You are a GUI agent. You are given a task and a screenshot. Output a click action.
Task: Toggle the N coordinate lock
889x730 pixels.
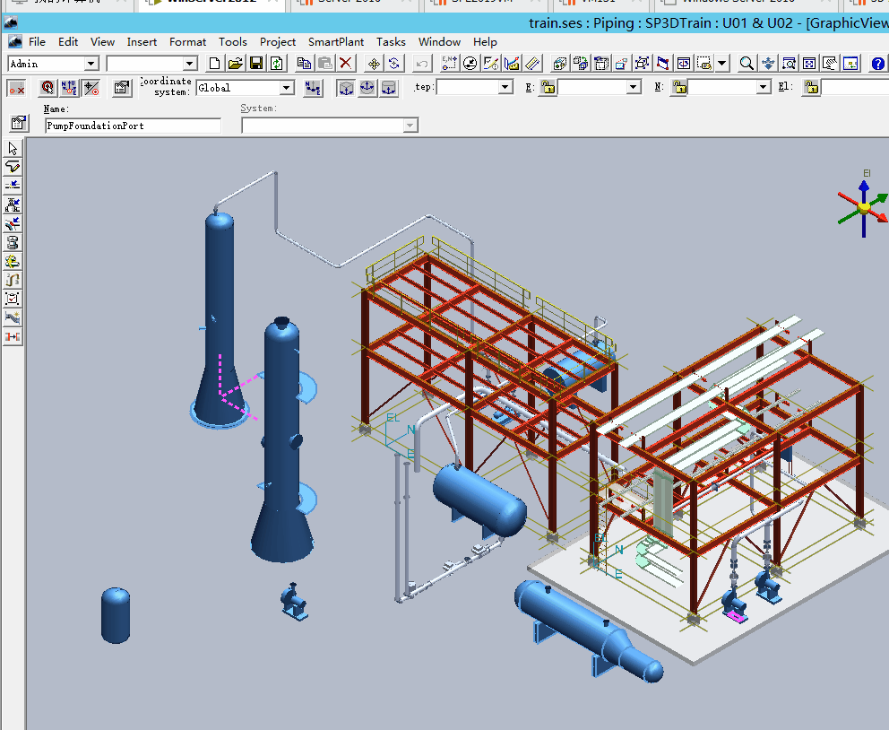679,87
